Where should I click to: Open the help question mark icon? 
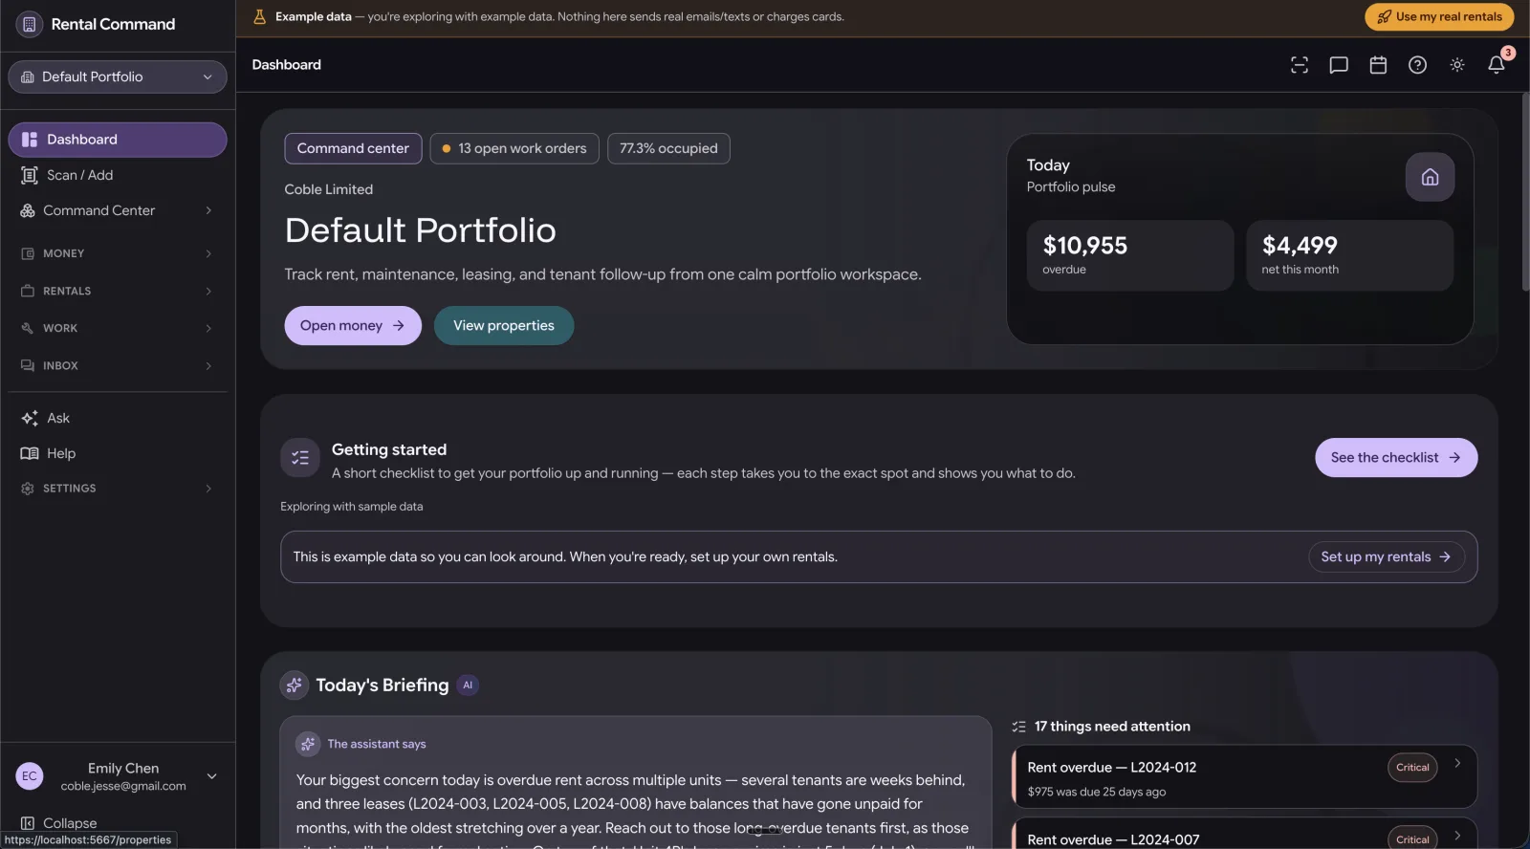[x=1418, y=65]
